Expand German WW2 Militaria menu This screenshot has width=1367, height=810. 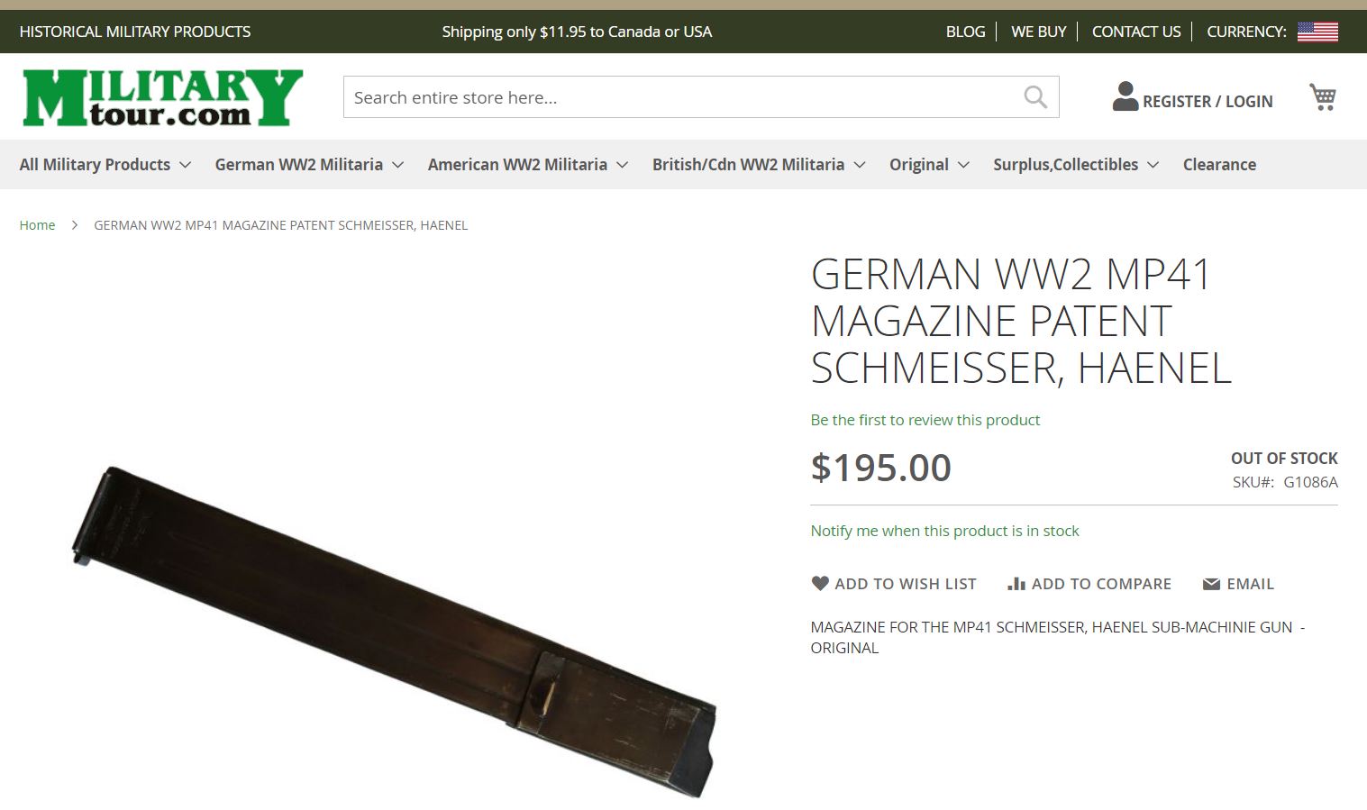tap(309, 164)
